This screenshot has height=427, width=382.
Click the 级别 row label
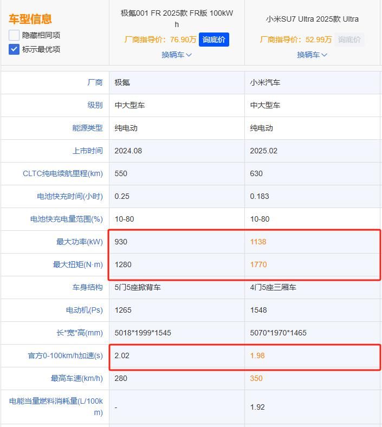95,105
